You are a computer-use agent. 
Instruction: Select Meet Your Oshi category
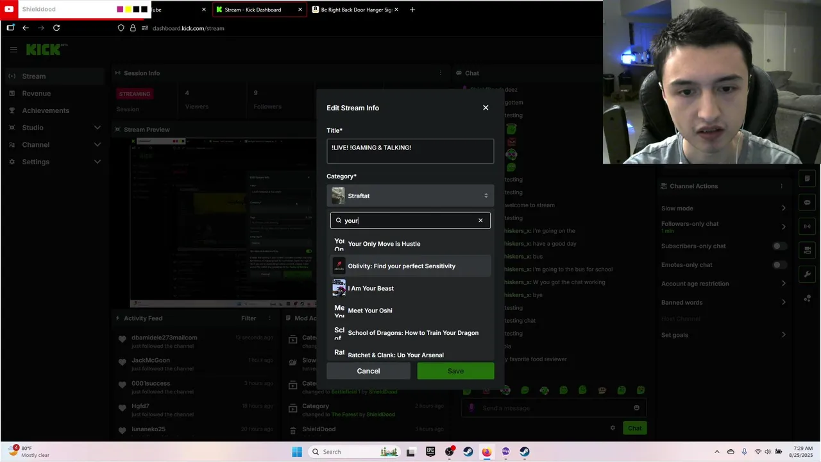410,311
